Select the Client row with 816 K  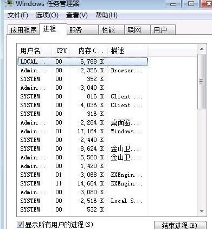tap(83, 96)
